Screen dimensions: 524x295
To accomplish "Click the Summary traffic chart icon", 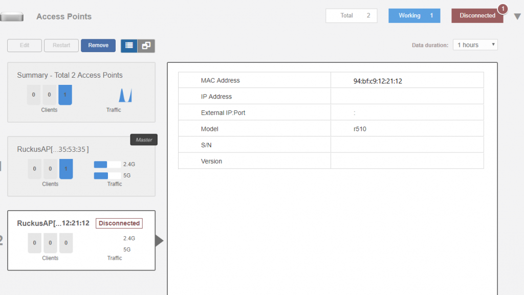I will coord(125,95).
